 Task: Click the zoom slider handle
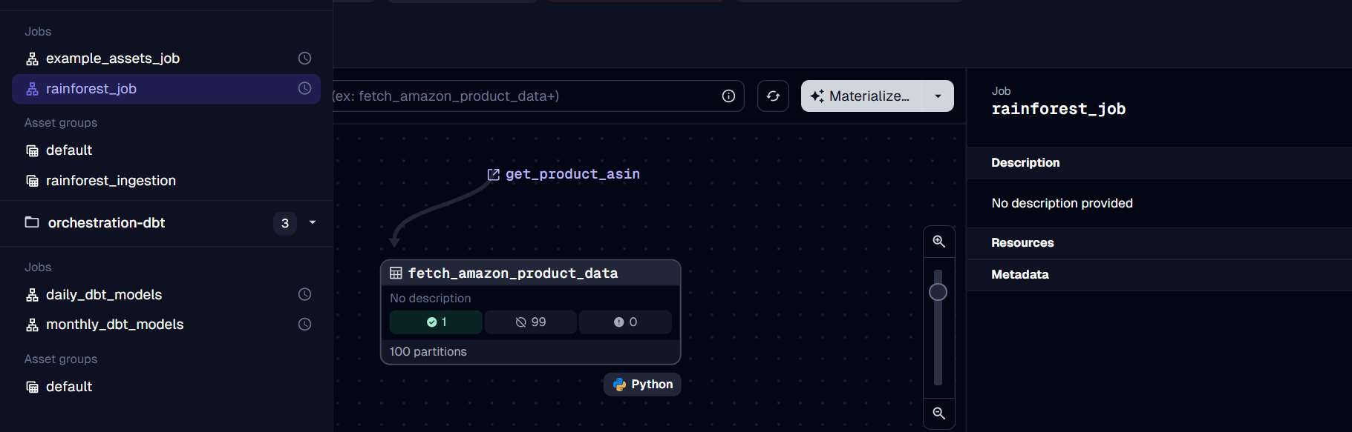pyautogui.click(x=938, y=292)
